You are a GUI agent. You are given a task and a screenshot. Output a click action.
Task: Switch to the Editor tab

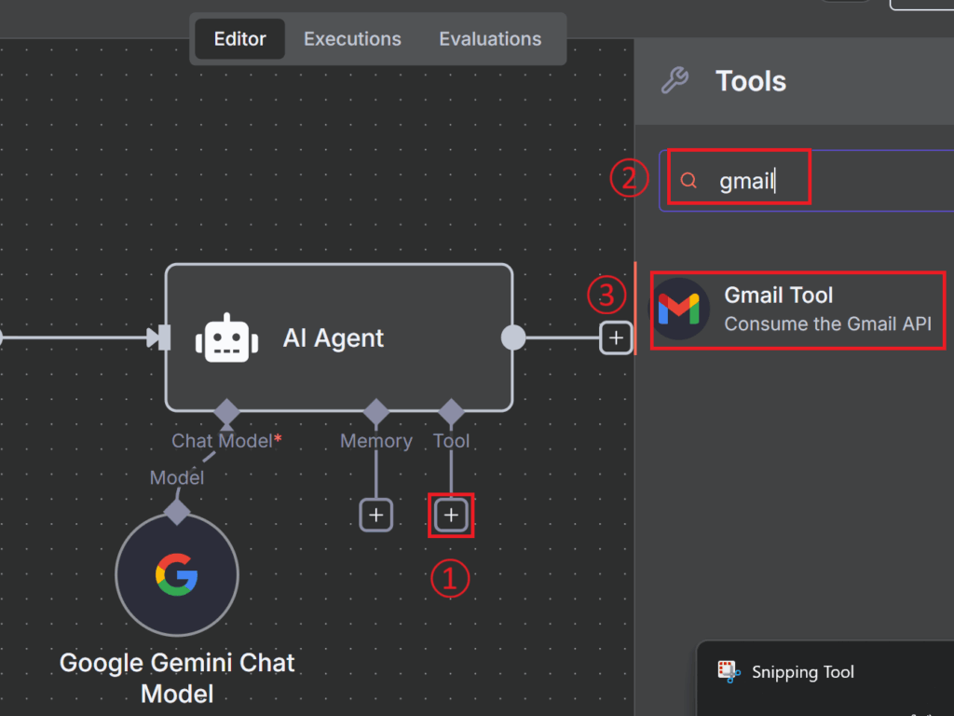click(x=239, y=39)
